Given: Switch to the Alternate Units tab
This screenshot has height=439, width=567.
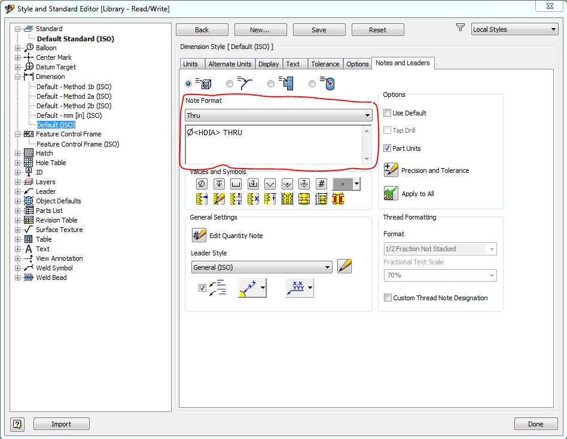Looking at the screenshot, I should (x=230, y=63).
